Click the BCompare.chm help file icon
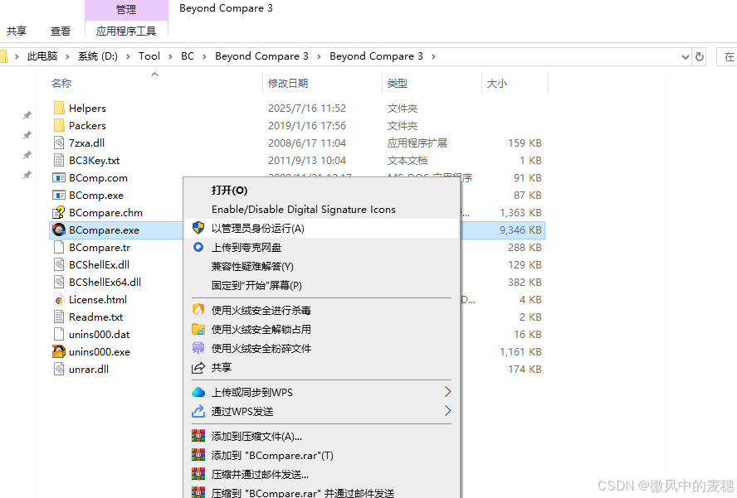 coord(59,213)
